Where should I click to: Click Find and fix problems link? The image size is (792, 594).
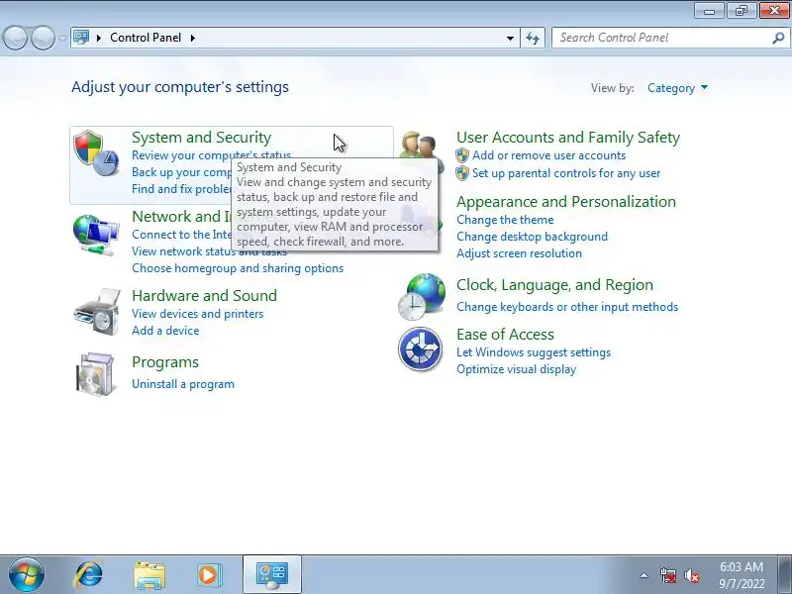(181, 189)
